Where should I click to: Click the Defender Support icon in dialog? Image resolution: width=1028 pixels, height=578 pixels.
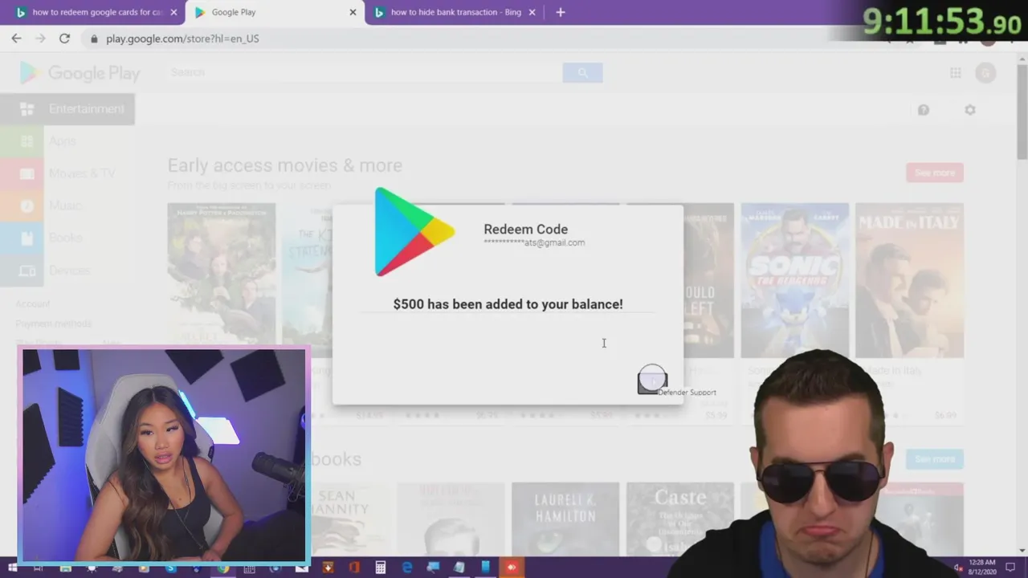(x=652, y=380)
